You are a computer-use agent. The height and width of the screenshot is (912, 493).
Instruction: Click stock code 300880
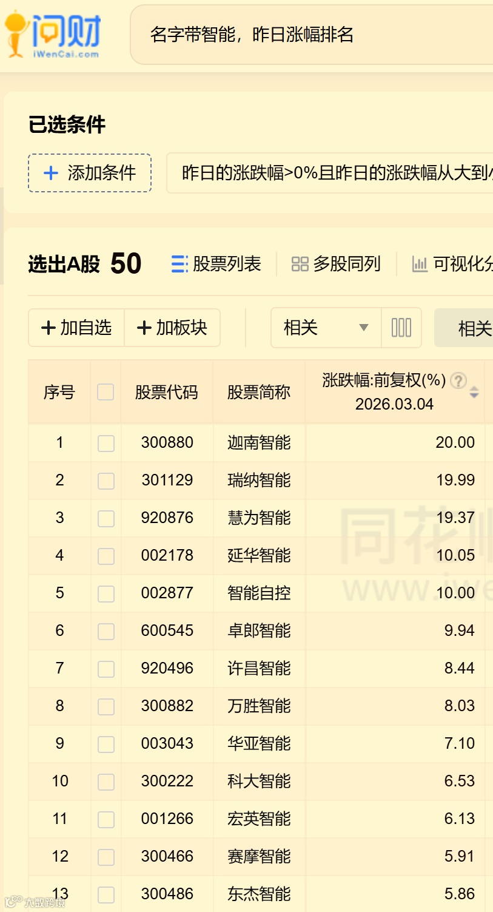click(x=167, y=442)
